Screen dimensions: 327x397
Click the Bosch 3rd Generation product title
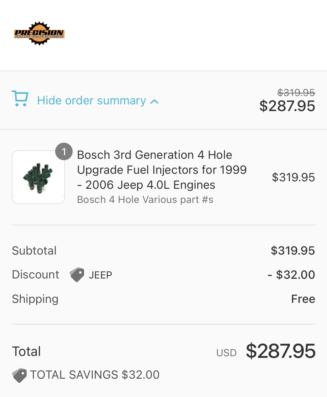[162, 170]
